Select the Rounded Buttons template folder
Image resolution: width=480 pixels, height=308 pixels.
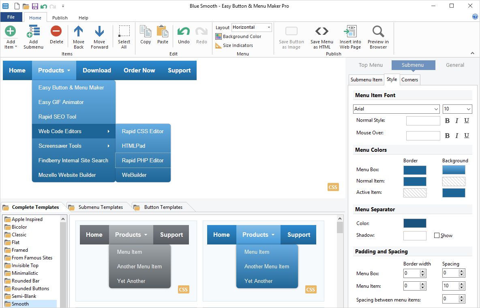point(30,289)
